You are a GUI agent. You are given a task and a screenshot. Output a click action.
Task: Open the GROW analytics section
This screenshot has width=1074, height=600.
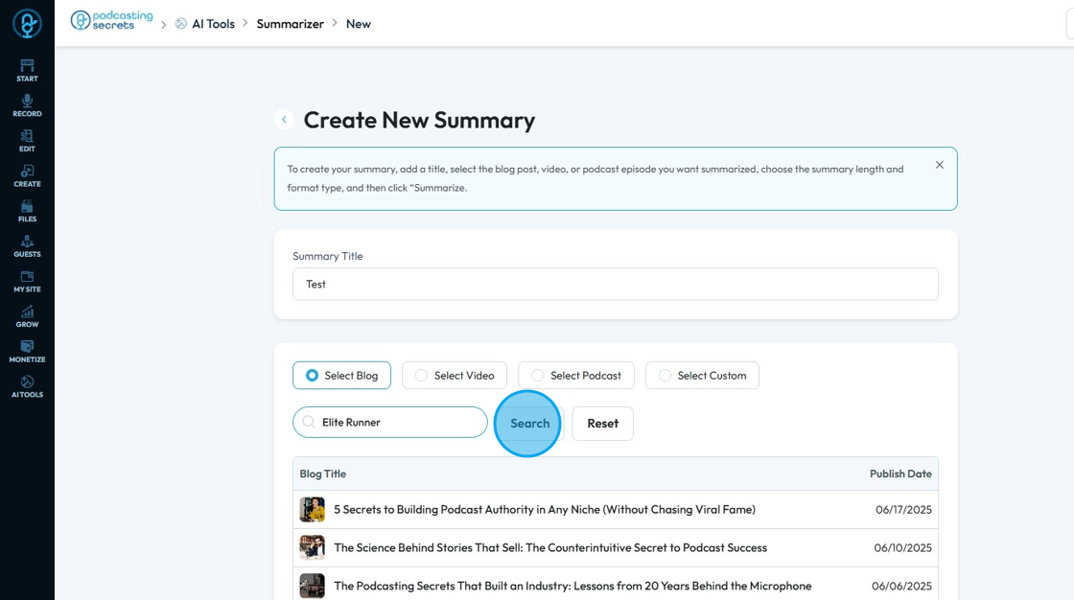click(27, 316)
